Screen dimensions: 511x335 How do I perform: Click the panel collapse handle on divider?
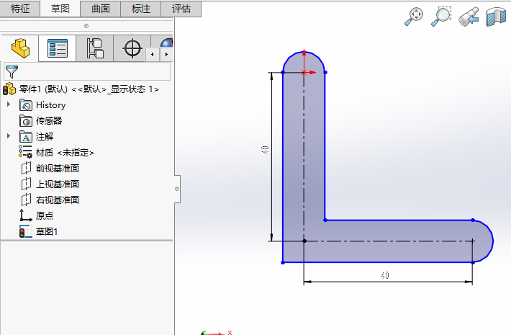coord(177,189)
